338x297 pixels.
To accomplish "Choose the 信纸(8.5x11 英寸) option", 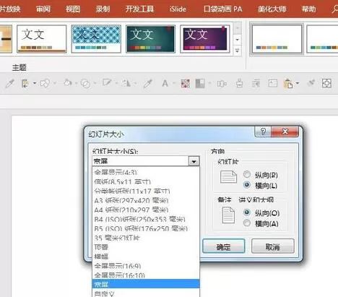I will coord(146,182).
